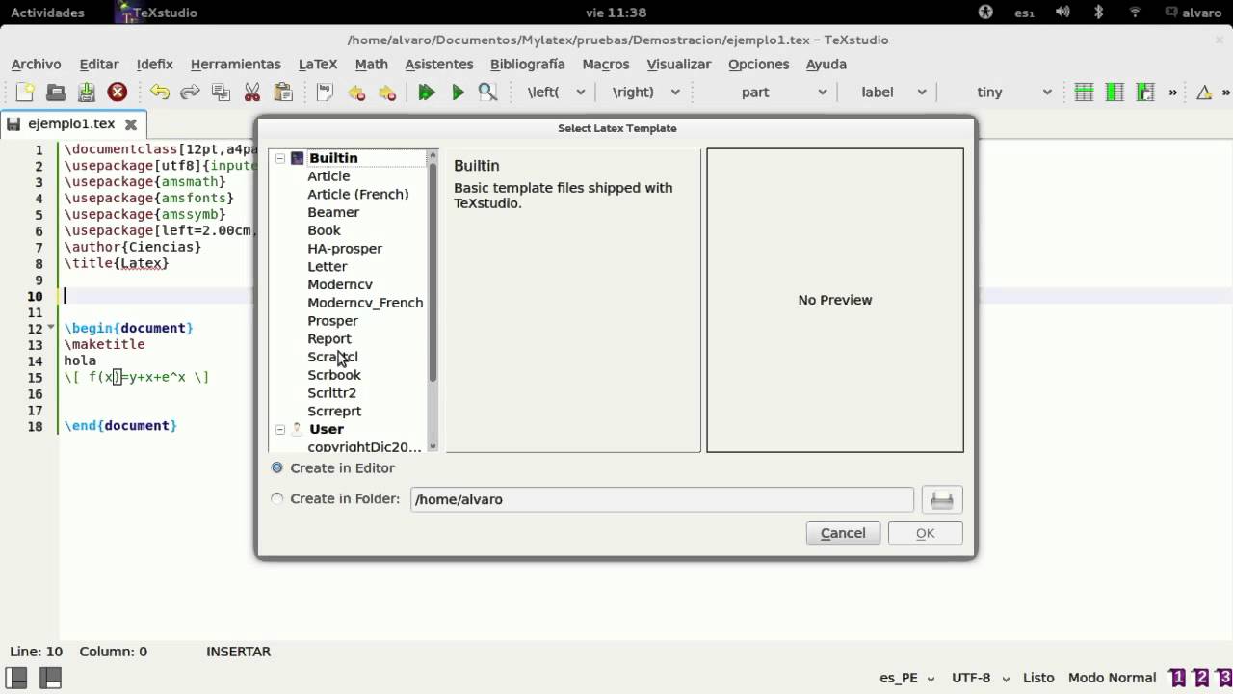Viewport: 1233px width, 694px height.
Task: Undo the last edit using the toolbar arrow
Action: (x=160, y=93)
